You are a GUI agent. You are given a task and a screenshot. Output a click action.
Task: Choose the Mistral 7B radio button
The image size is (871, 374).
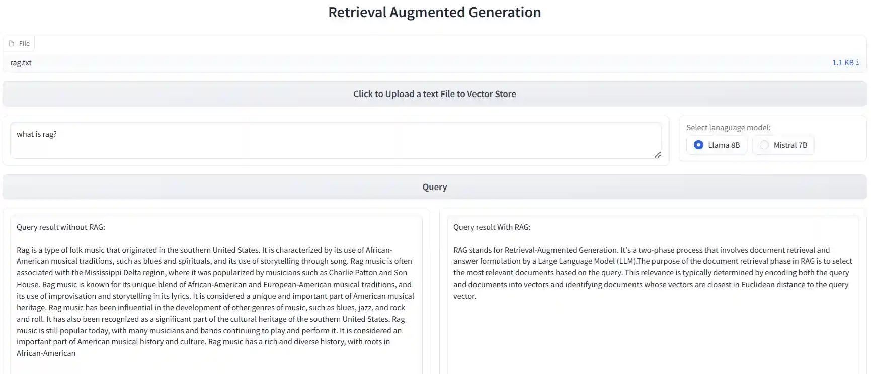[x=764, y=145]
